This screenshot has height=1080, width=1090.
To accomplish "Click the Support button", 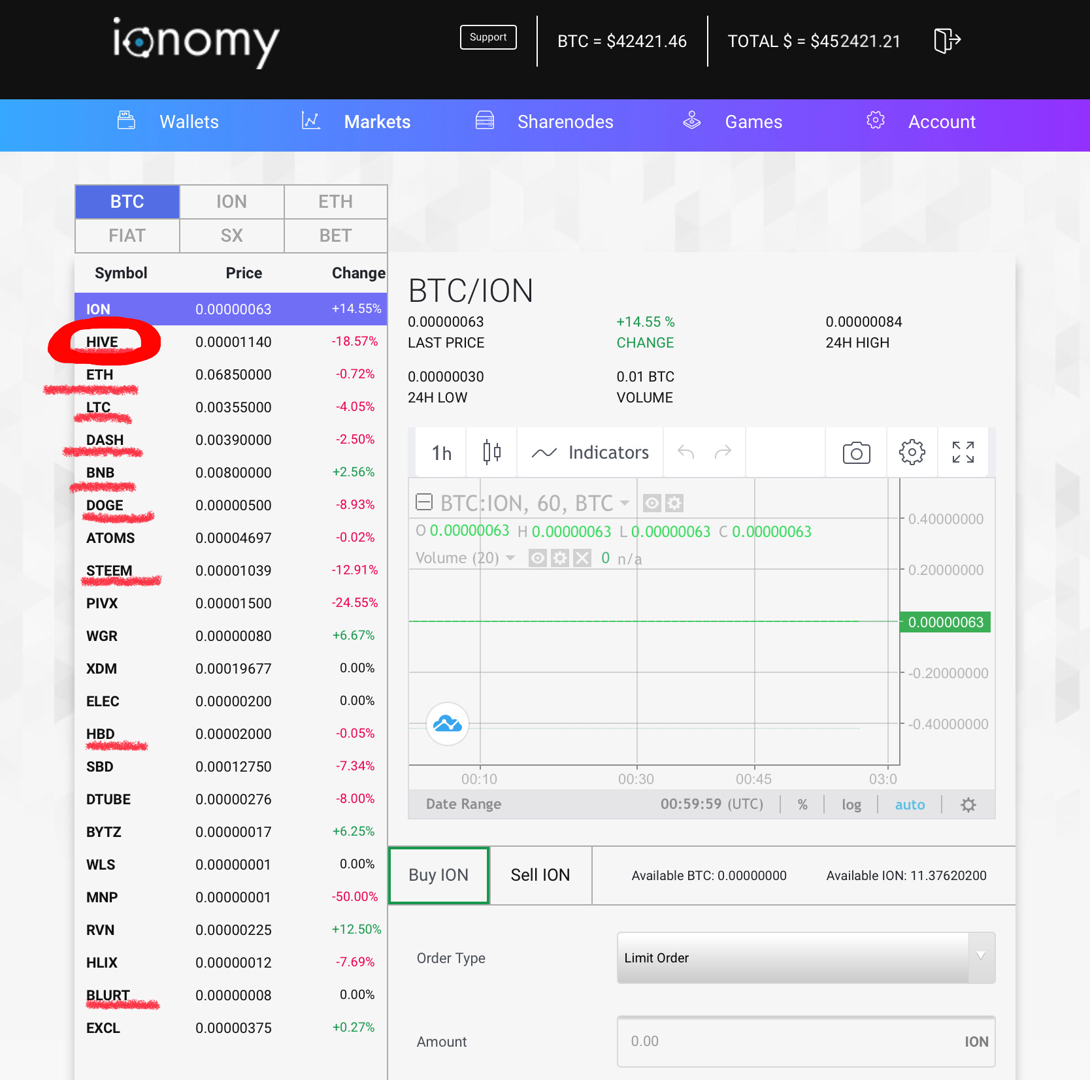I will pos(488,37).
